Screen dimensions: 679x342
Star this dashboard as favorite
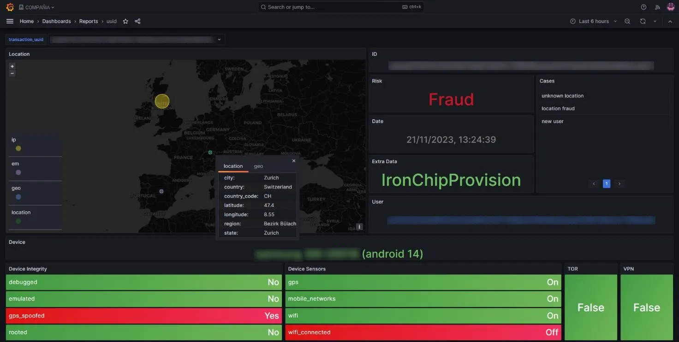point(125,21)
